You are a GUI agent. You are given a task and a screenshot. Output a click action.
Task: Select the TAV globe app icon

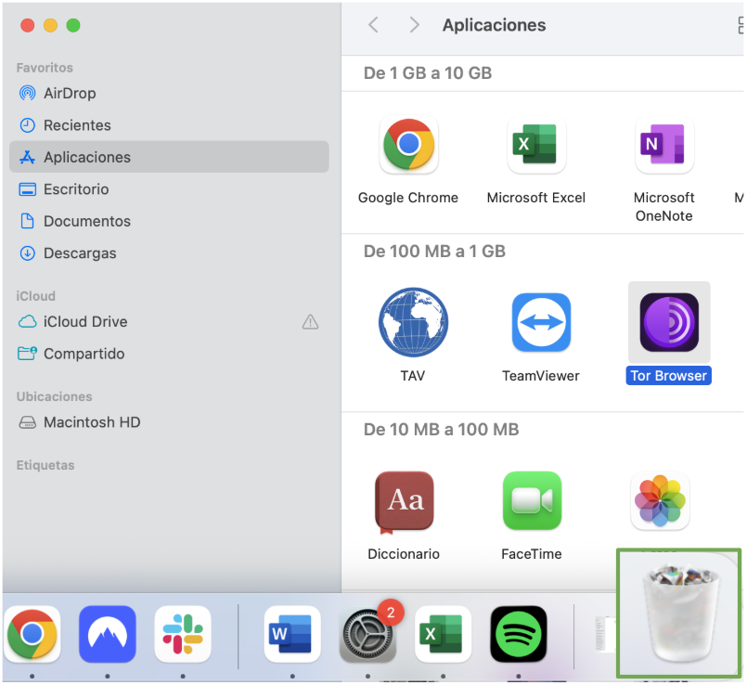coord(412,322)
